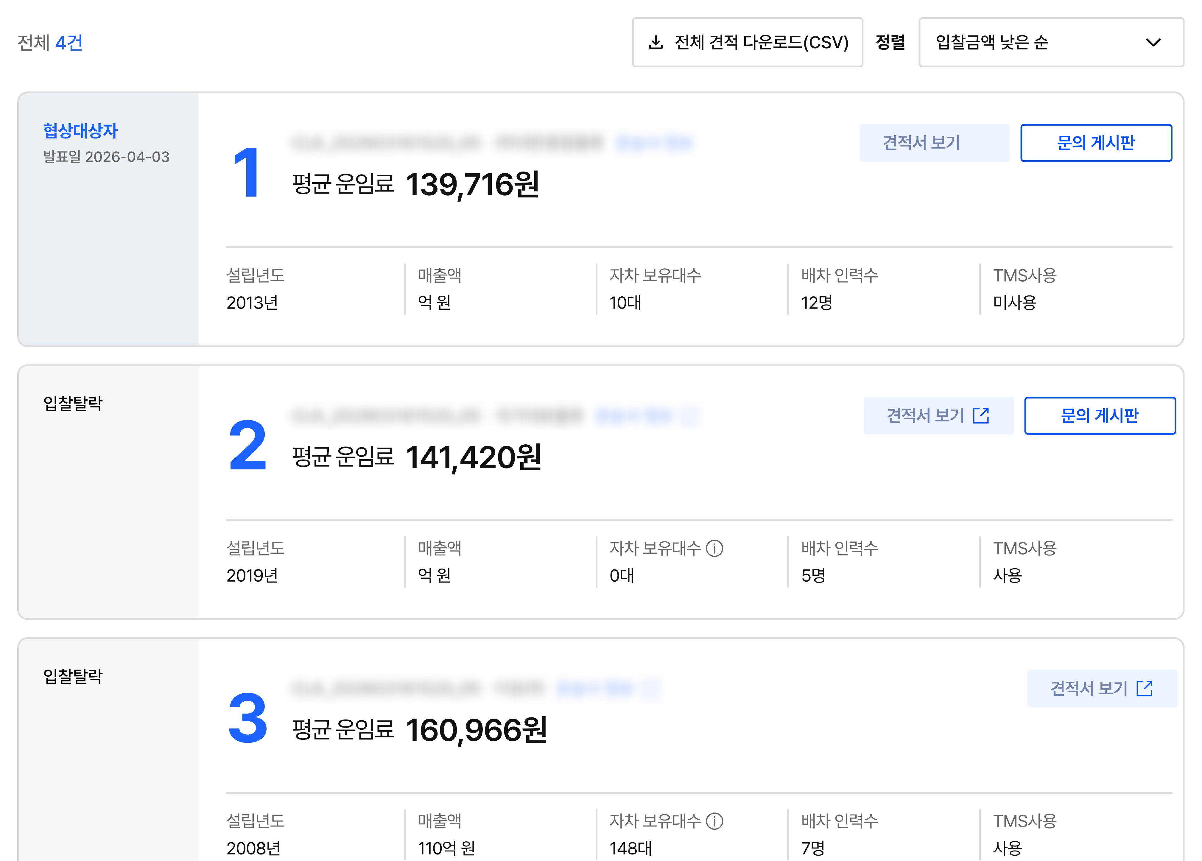Click external-link icon on rank 3 견적서 보기
Viewport: 1202px width, 861px height.
pyautogui.click(x=1145, y=688)
